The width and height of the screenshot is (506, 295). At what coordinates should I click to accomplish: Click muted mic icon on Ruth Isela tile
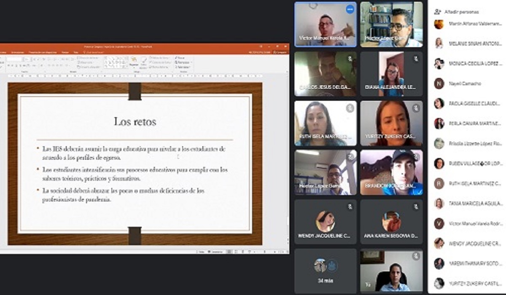(350, 108)
